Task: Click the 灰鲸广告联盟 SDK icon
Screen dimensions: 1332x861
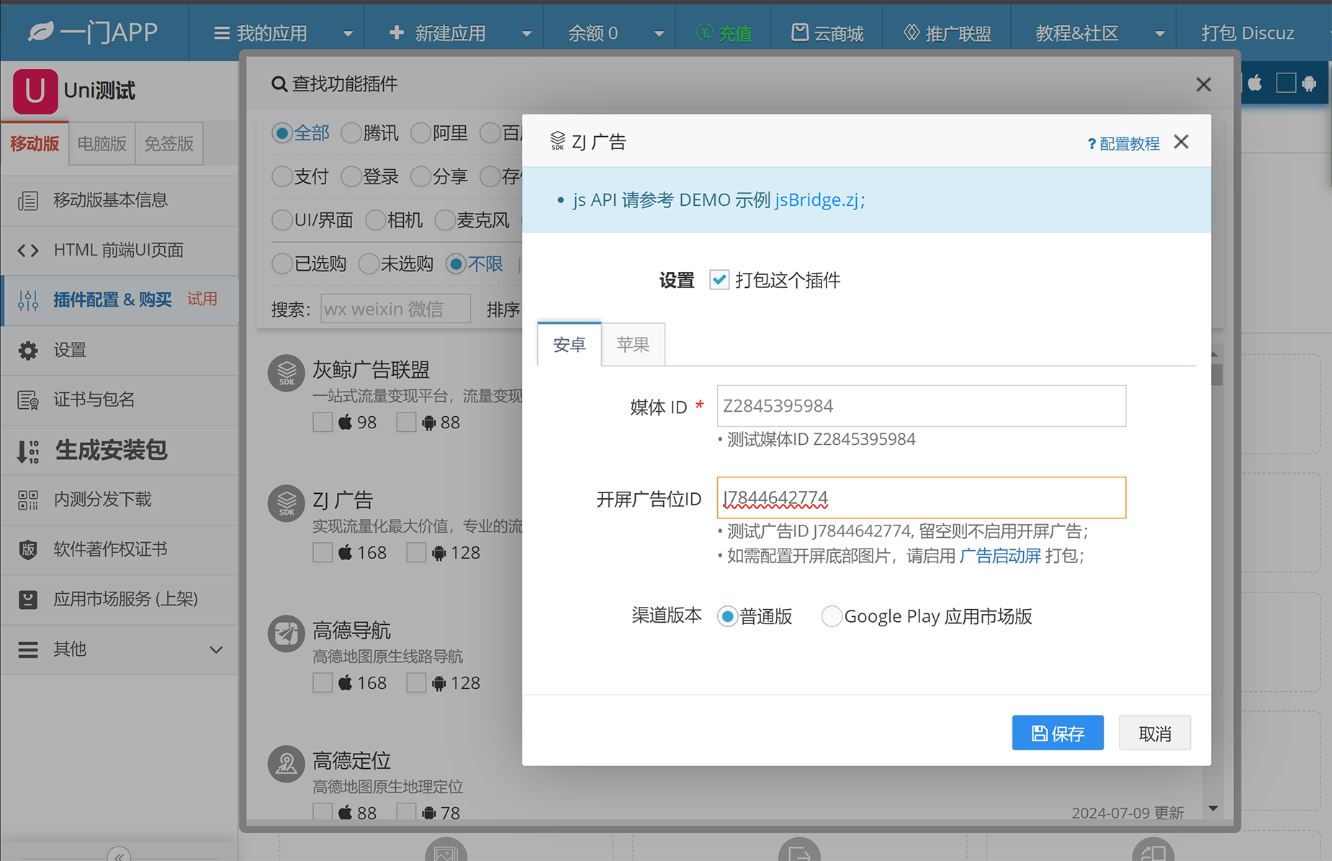Action: coord(287,373)
